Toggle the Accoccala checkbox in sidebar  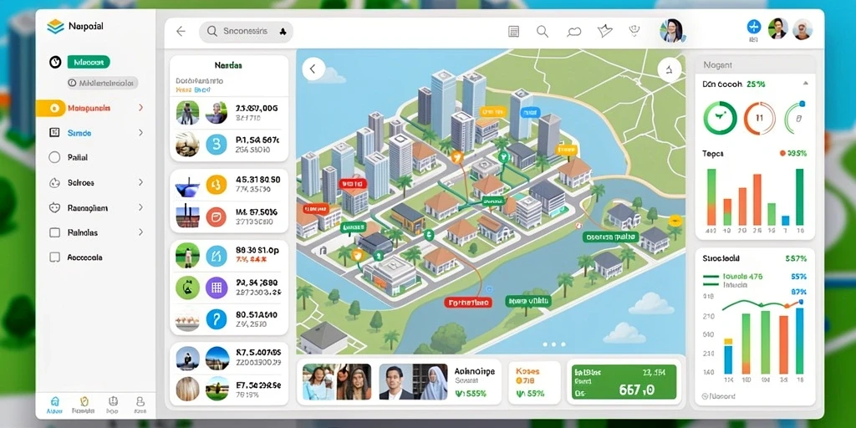54,257
